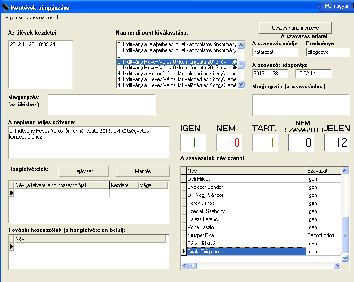The width and height of the screenshot is (354, 282).
Task: Click the Név column header in votes table
Action: click(246, 171)
